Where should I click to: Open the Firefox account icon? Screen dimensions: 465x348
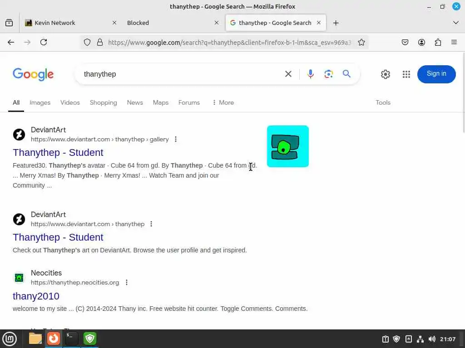coord(421,42)
